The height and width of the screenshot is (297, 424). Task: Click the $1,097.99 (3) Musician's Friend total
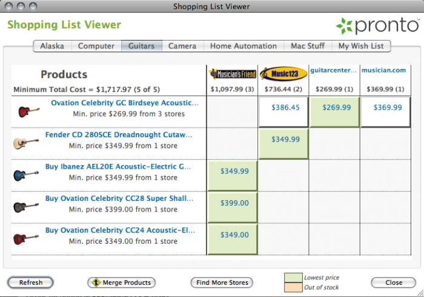click(232, 89)
